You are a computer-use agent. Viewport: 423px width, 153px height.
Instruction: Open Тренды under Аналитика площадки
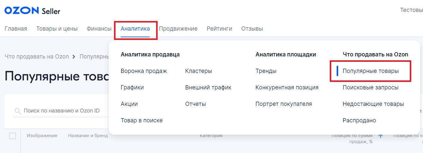pos(266,71)
